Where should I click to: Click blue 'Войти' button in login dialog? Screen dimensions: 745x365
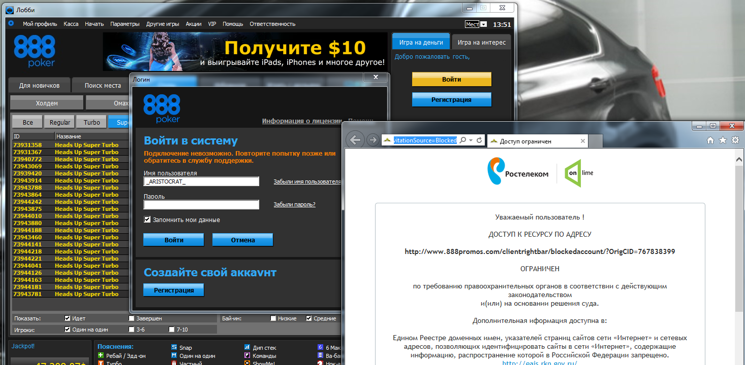tap(174, 240)
